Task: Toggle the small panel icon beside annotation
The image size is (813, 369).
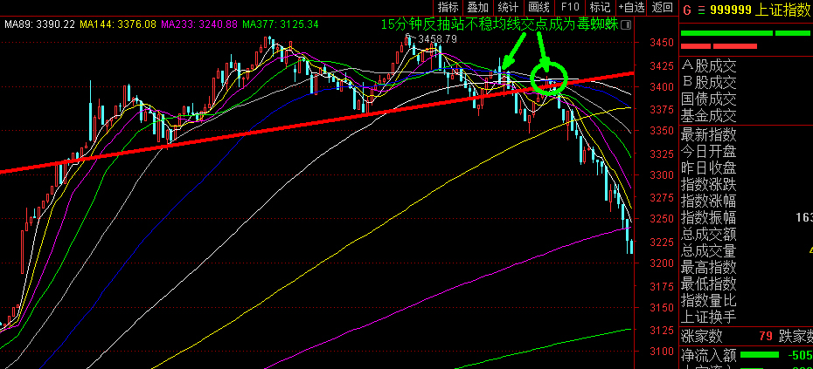Action: 626,24
